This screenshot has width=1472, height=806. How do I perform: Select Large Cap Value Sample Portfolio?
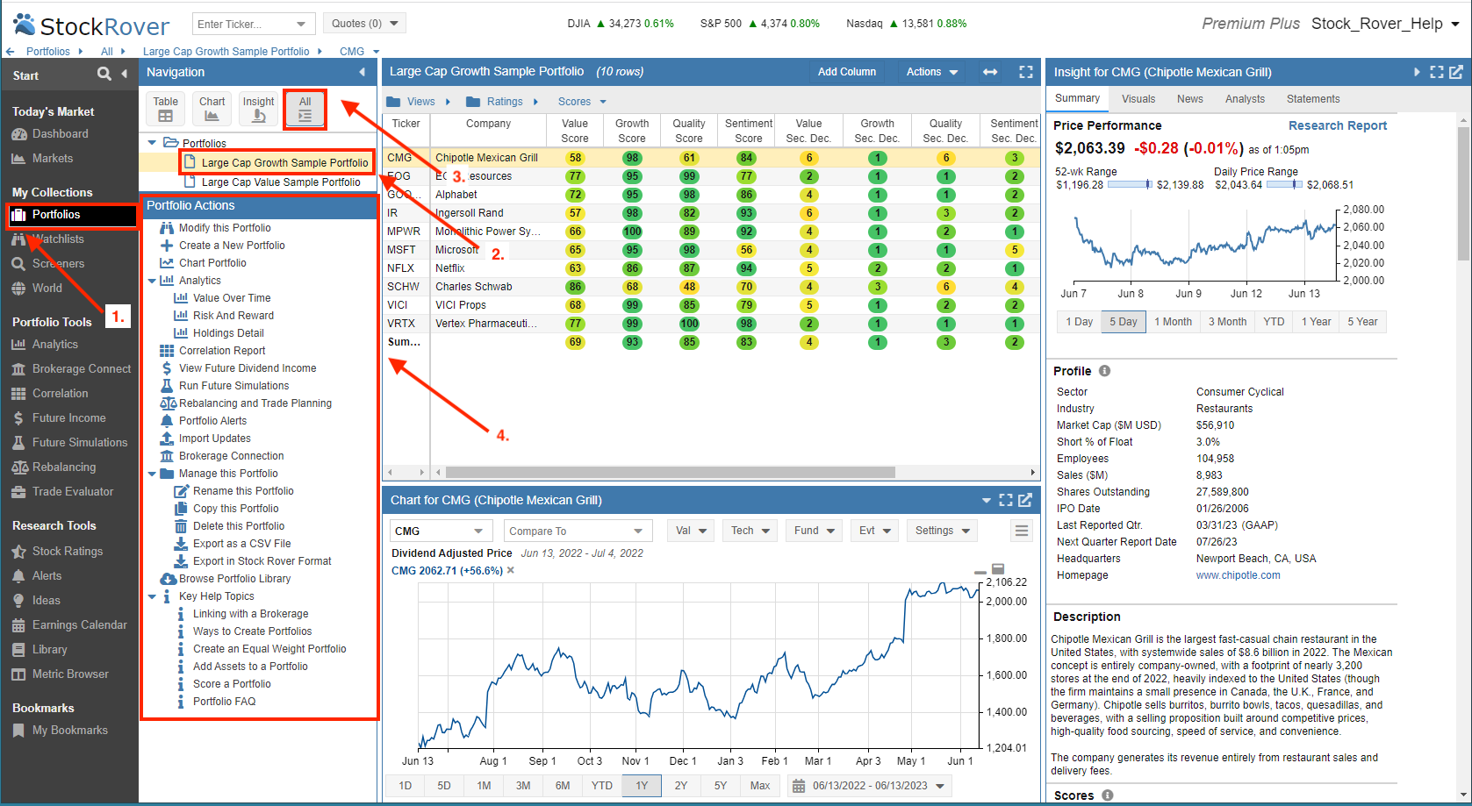(281, 182)
